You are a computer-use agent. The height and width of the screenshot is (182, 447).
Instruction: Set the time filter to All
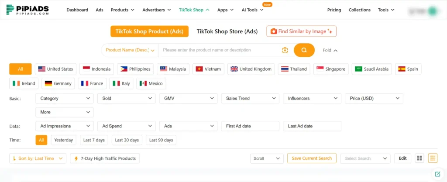point(41,140)
